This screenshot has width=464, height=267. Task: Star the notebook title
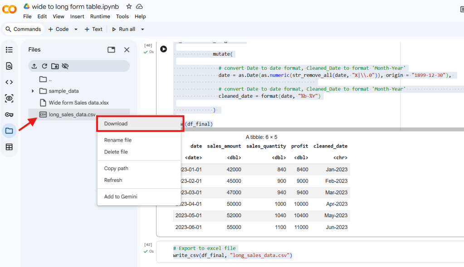129,6
